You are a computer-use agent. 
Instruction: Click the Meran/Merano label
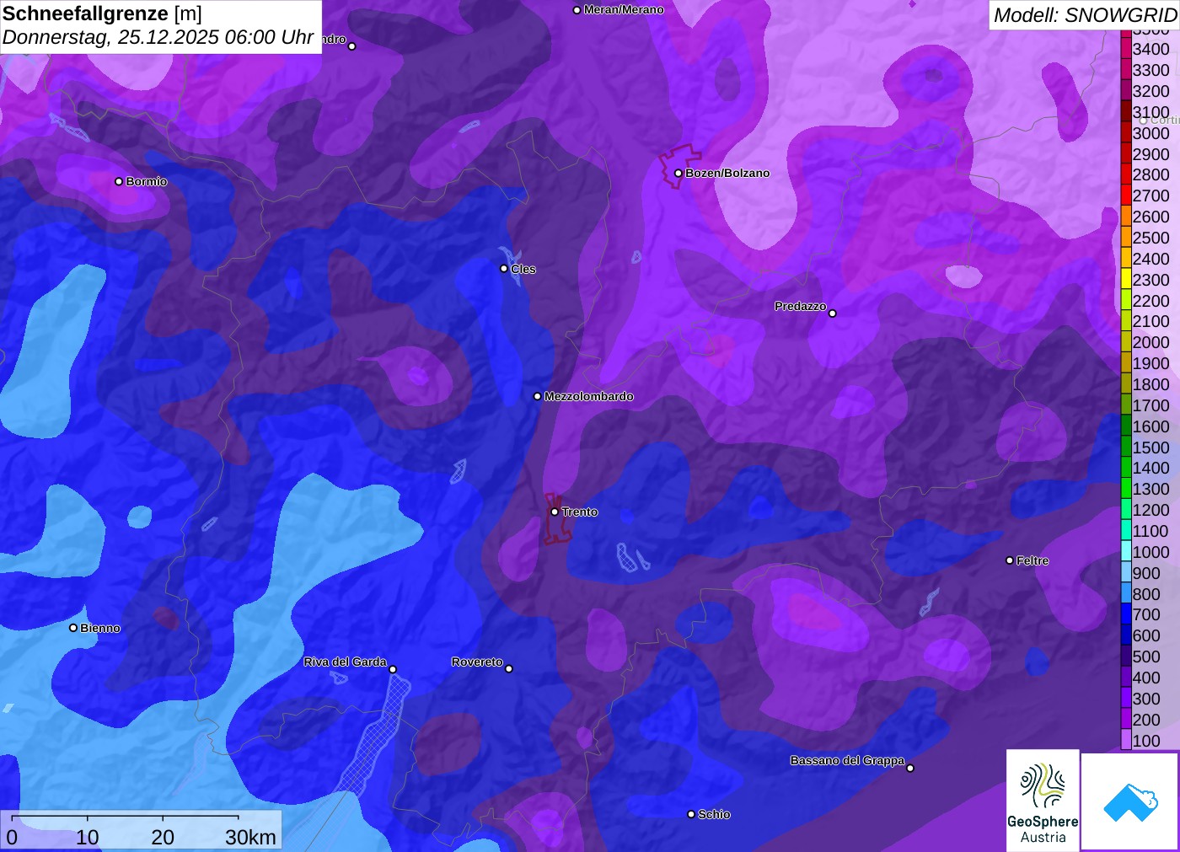(624, 10)
